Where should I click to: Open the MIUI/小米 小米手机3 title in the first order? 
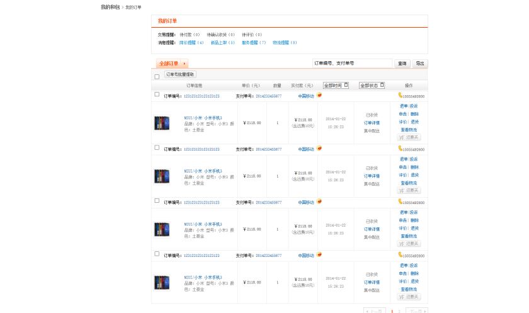tap(203, 118)
